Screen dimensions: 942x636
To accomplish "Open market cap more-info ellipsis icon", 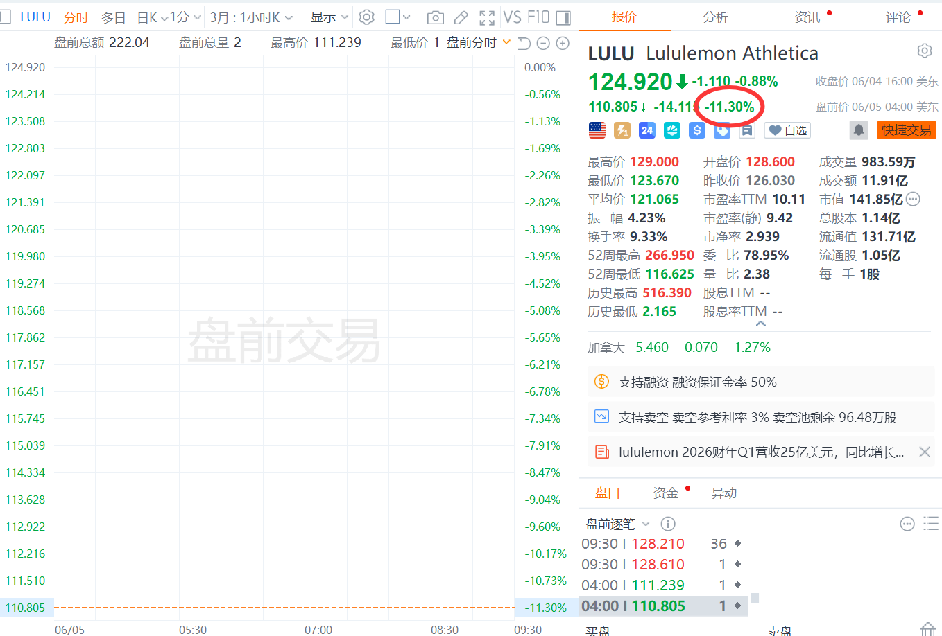I will coord(914,200).
